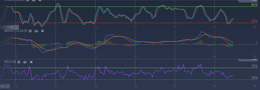Click date 10 on RSI time axis
The width and height of the screenshot is (260, 90).
(x=16, y=86)
